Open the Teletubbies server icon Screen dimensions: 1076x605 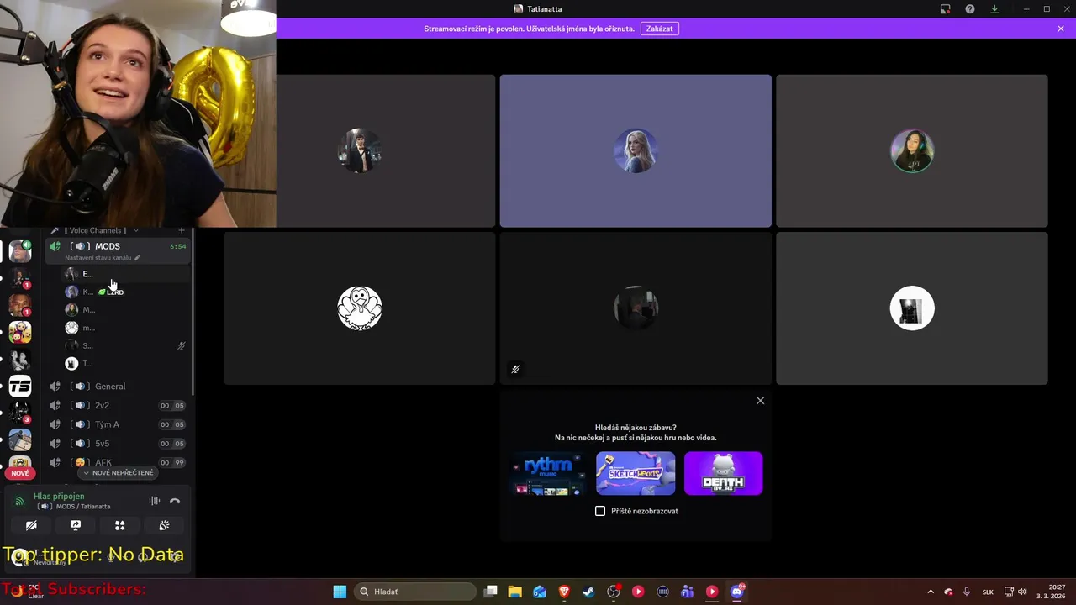click(x=20, y=332)
